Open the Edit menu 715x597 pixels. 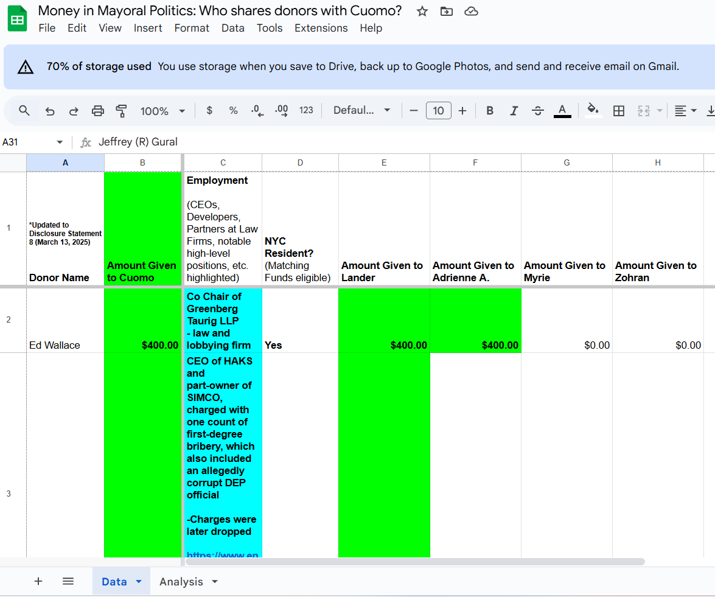(77, 28)
